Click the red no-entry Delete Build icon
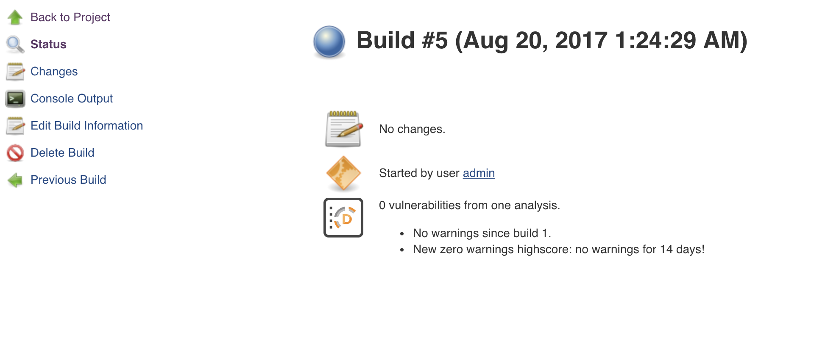This screenshot has height=359, width=814. coord(15,152)
